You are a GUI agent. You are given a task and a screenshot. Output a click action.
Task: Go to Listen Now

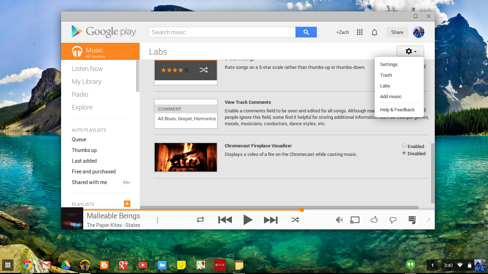point(87,69)
